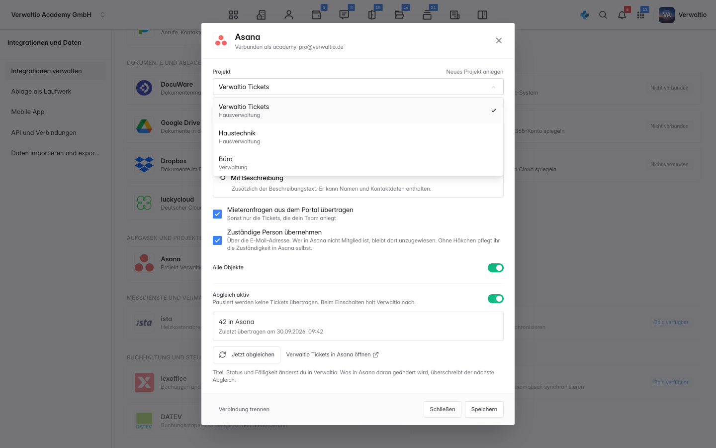Open 'Verwaltio Tickets in Asana öffnen' link
This screenshot has width=716, height=448.
pos(333,355)
